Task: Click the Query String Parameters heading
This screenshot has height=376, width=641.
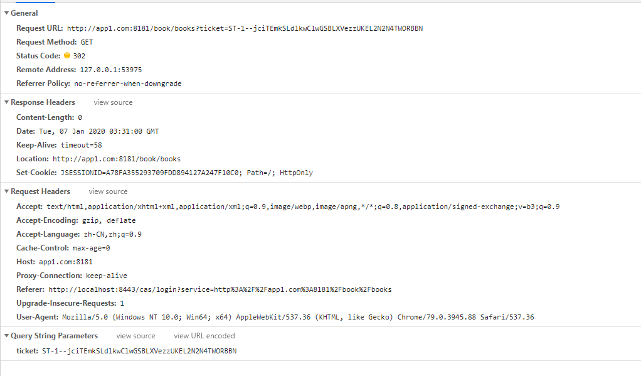Action: point(55,336)
